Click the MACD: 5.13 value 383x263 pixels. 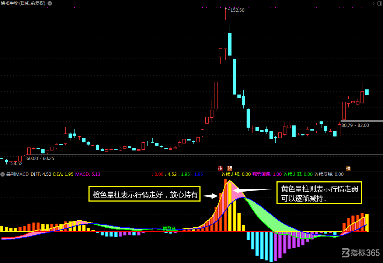pyautogui.click(x=88, y=174)
